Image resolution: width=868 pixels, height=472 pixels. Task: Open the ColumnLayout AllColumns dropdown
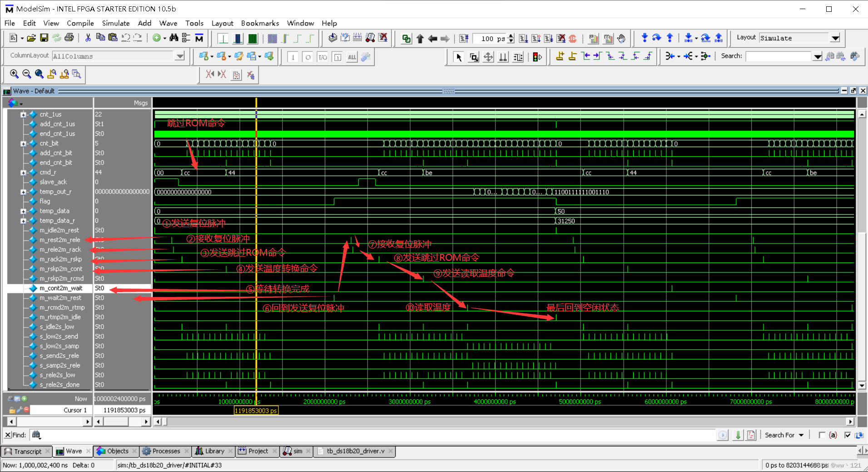pos(180,56)
